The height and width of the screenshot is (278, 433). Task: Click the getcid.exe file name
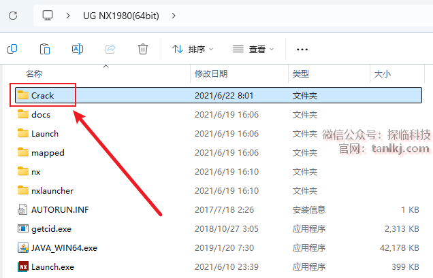coord(51,229)
